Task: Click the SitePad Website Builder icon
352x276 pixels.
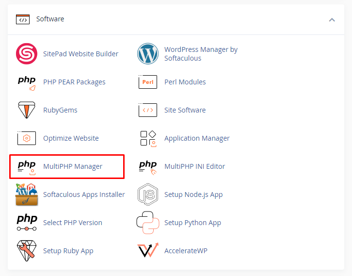Action: pyautogui.click(x=27, y=54)
